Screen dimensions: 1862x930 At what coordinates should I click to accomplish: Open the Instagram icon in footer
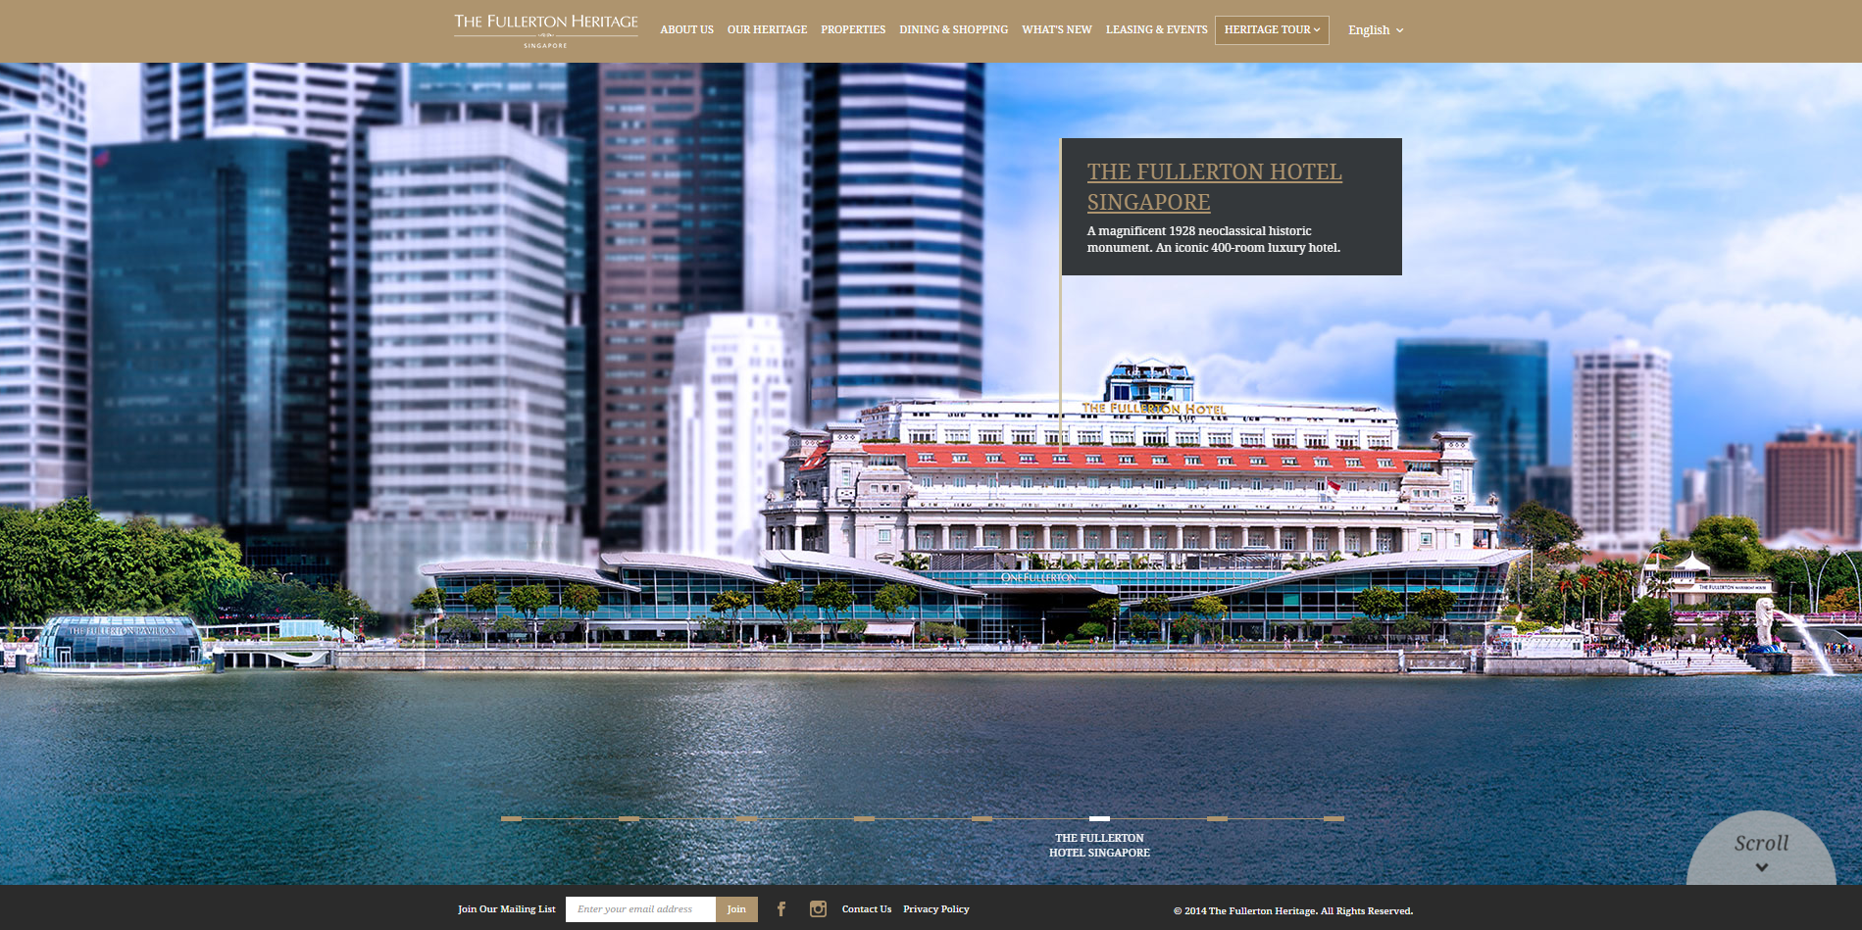pos(818,909)
